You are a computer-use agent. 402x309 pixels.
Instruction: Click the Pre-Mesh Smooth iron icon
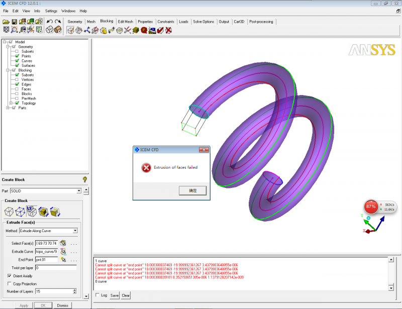tap(152, 31)
